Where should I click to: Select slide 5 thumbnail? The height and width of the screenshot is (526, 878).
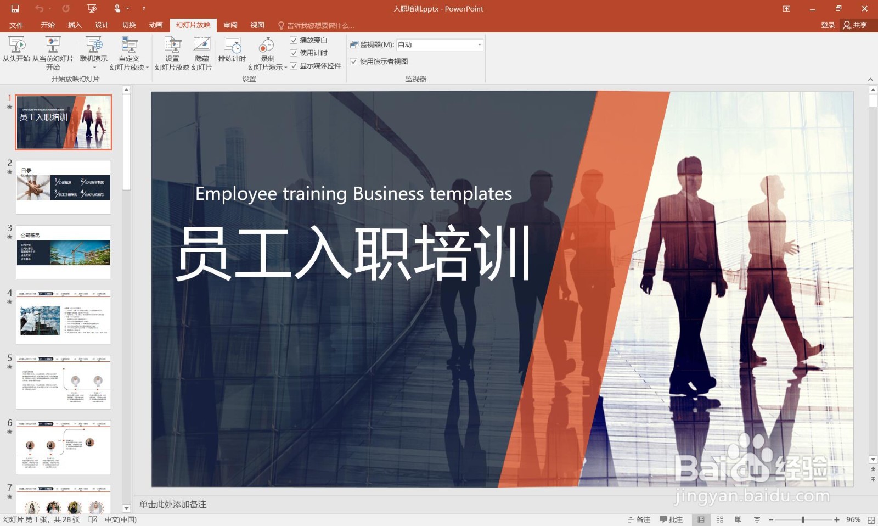64,382
